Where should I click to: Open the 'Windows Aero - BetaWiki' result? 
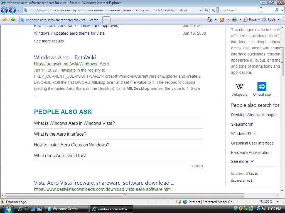pos(65,57)
